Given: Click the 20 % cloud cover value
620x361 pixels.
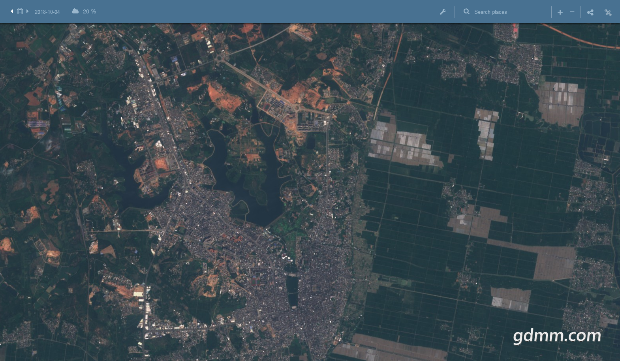Looking at the screenshot, I should click(89, 11).
